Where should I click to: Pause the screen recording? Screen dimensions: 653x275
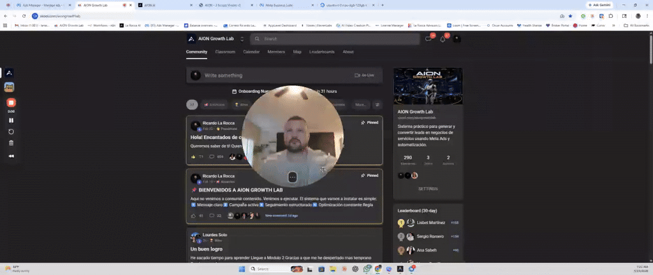[11, 120]
